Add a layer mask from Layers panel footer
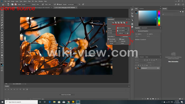The width and height of the screenshot is (185, 104). point(148,99)
